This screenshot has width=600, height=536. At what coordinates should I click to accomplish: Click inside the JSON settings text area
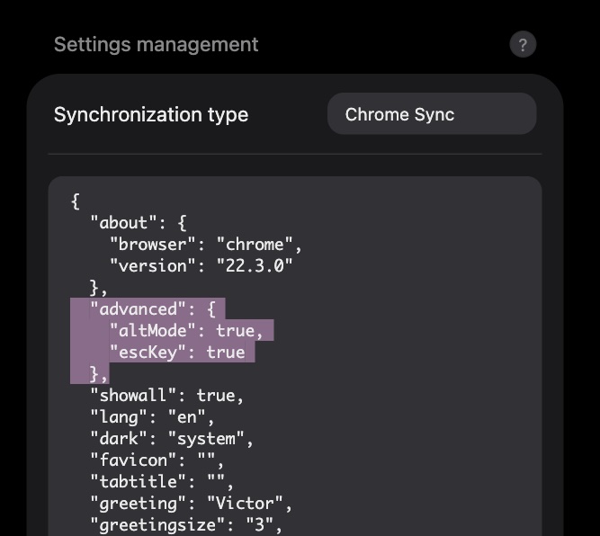coord(295,356)
